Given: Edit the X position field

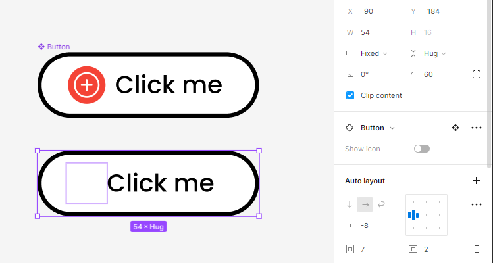Looking at the screenshot, I should (374, 11).
